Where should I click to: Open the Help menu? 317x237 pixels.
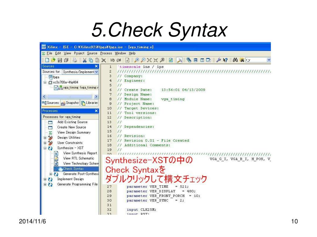click(132, 53)
